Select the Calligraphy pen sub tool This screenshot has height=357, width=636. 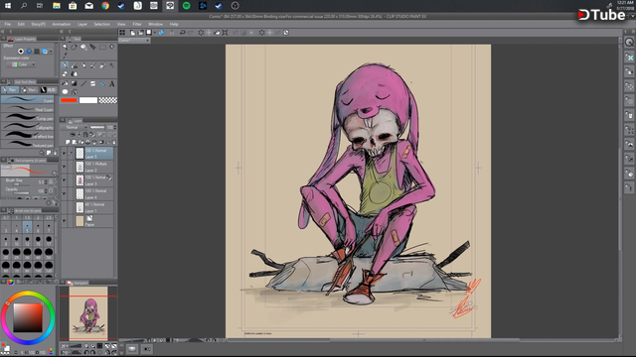tap(28, 126)
